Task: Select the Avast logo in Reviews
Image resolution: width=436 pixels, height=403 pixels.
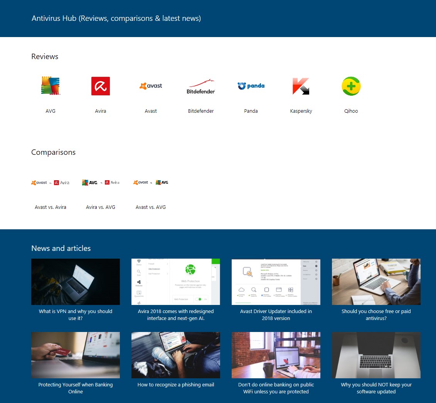Action: click(151, 86)
